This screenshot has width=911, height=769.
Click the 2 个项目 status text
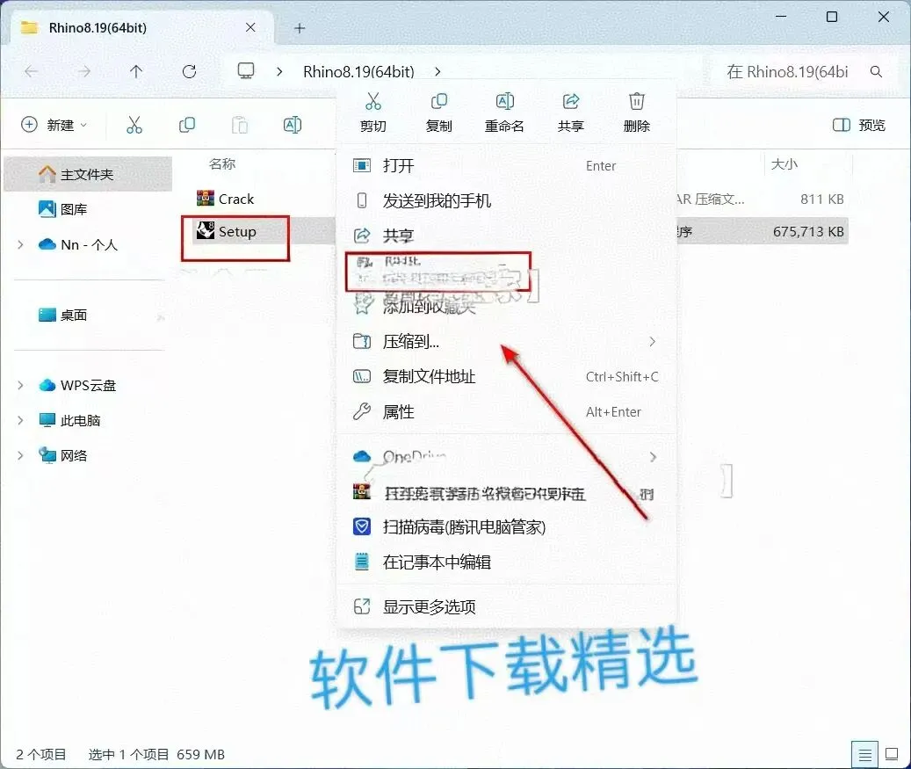tap(40, 754)
